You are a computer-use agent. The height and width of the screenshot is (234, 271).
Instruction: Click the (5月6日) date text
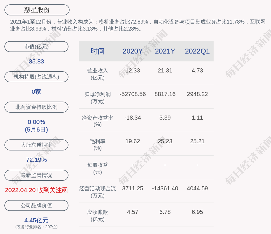pyautogui.click(x=36, y=130)
